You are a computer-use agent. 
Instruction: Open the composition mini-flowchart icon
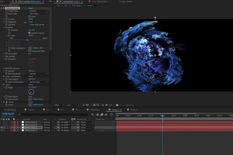pyautogui.click(x=92, y=115)
